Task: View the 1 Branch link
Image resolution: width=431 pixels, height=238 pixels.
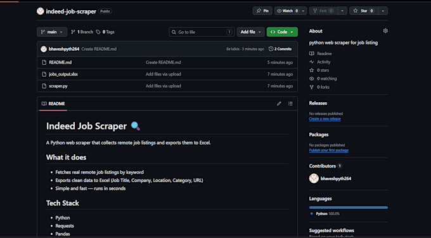Action: tap(82, 32)
